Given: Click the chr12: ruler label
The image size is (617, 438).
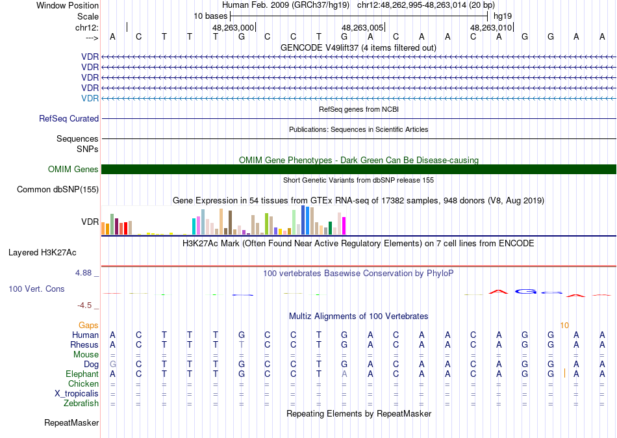Looking at the screenshot, I should [87, 27].
